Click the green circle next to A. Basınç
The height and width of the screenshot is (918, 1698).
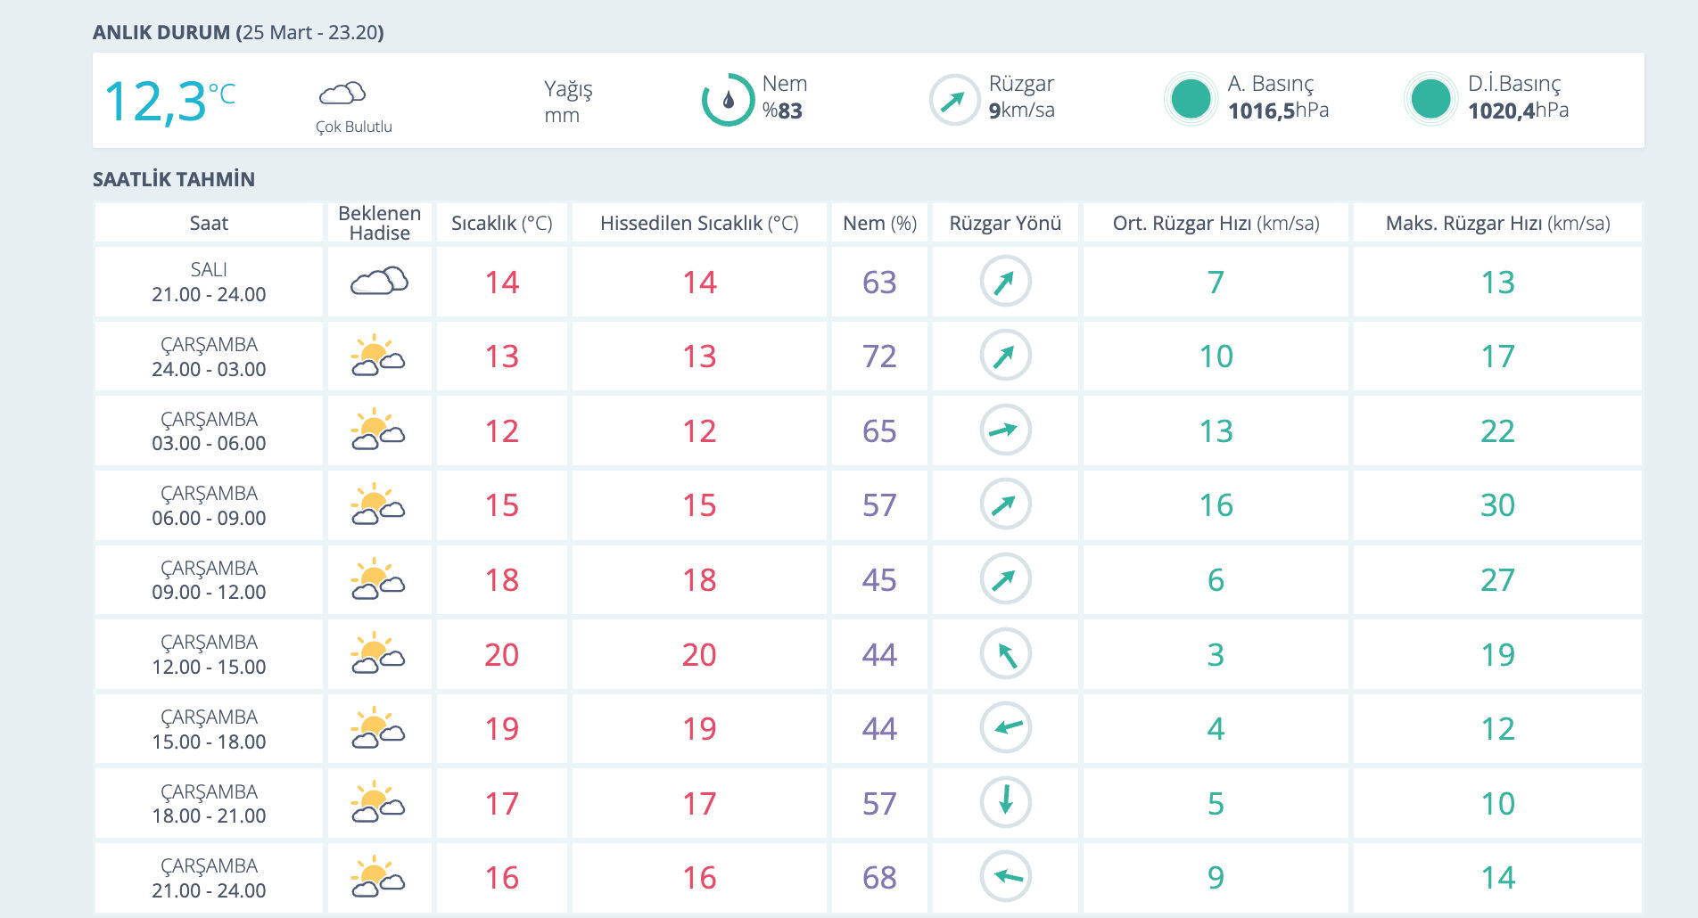[x=1191, y=98]
